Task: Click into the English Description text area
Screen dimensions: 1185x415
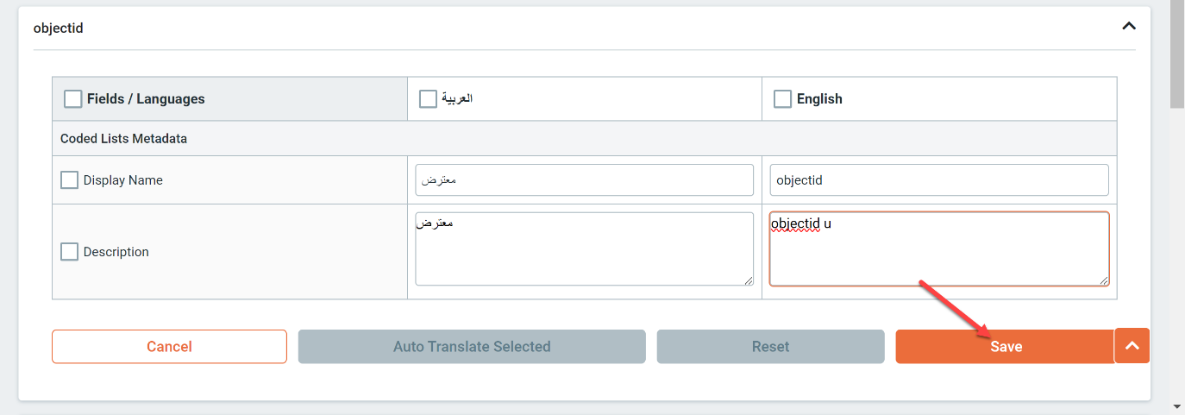Action: tap(939, 248)
